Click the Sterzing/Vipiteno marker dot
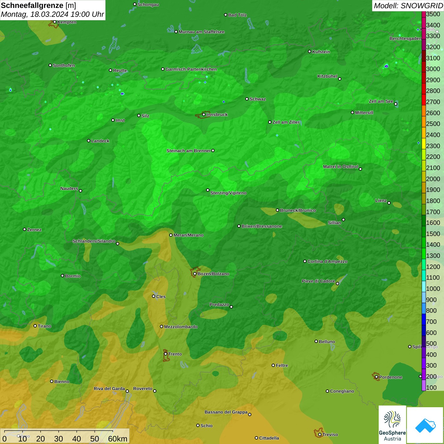Screen dimensions: 444x444 tap(208, 190)
